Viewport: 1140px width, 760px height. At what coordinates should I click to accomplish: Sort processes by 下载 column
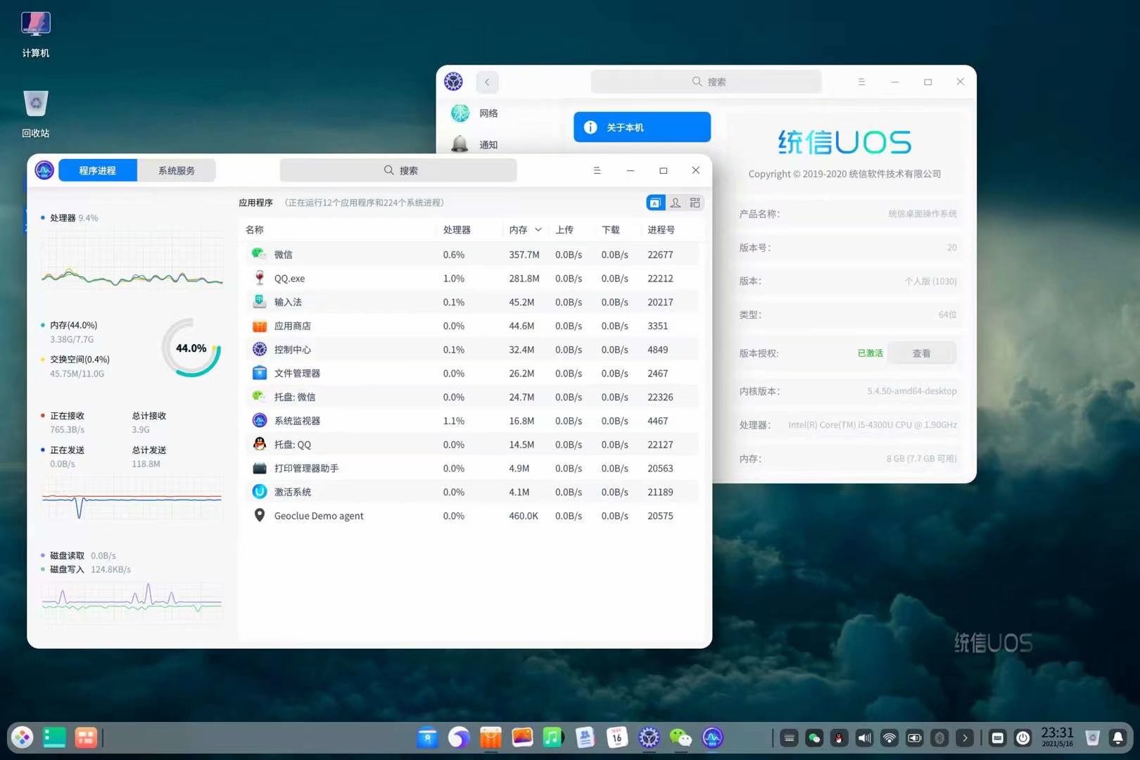[611, 230]
